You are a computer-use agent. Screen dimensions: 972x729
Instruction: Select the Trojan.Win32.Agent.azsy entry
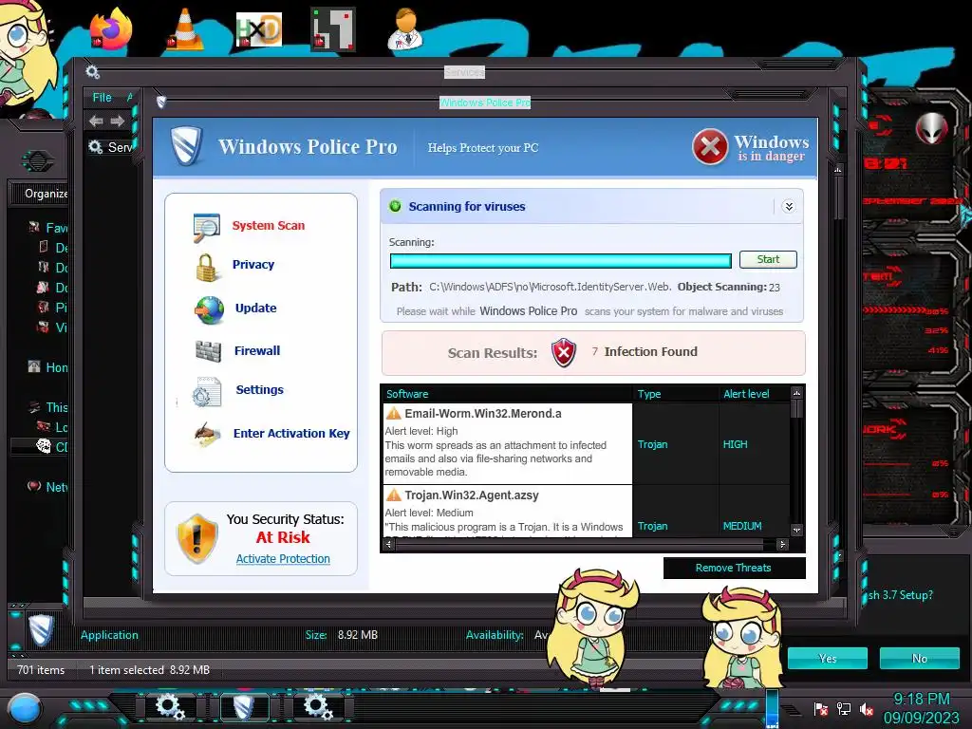(507, 512)
